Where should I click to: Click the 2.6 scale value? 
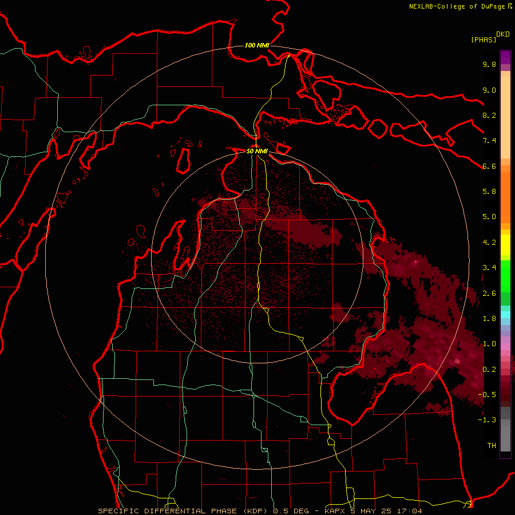pyautogui.click(x=489, y=294)
